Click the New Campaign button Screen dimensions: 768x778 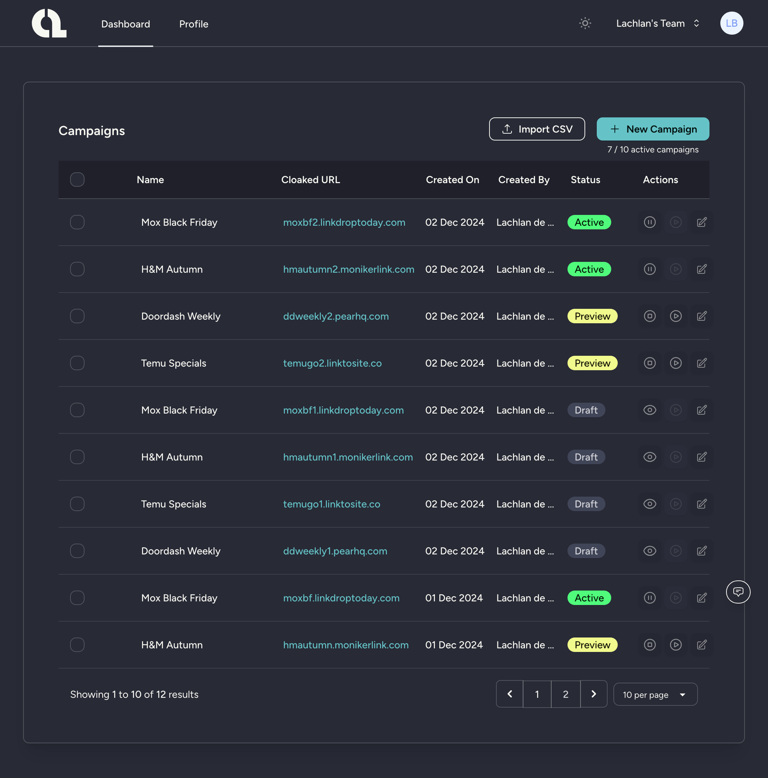pyautogui.click(x=653, y=129)
